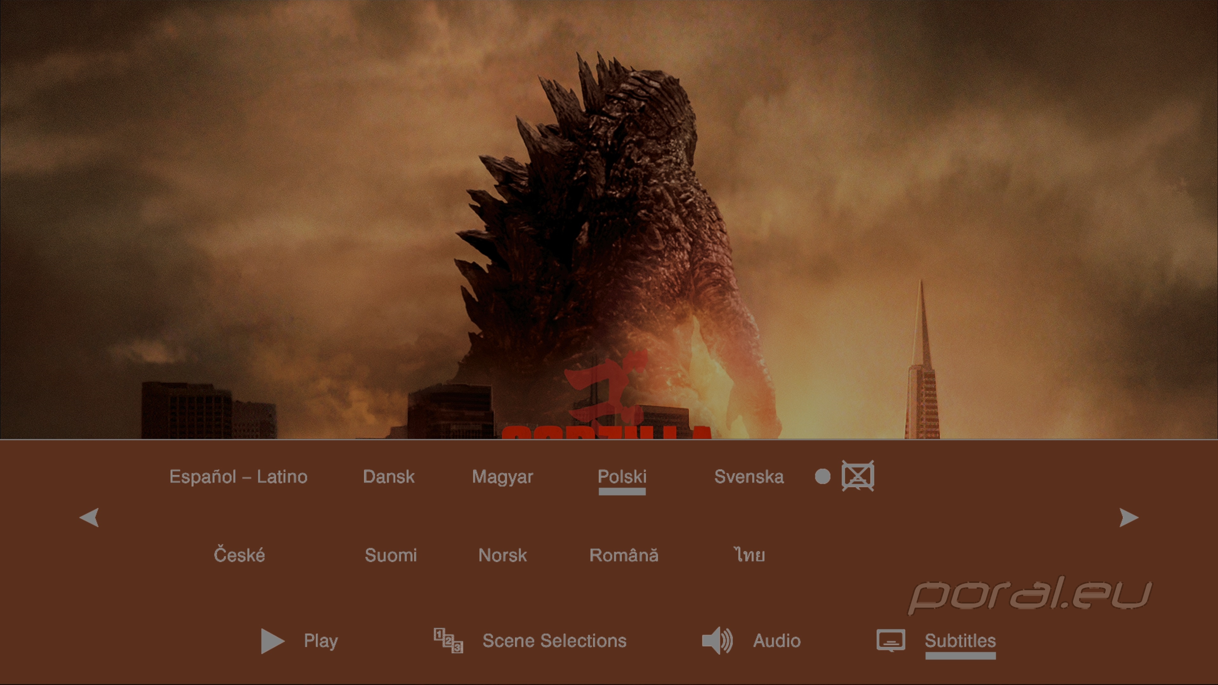Image resolution: width=1218 pixels, height=685 pixels.
Task: Choose Dansk subtitle language
Action: (389, 477)
